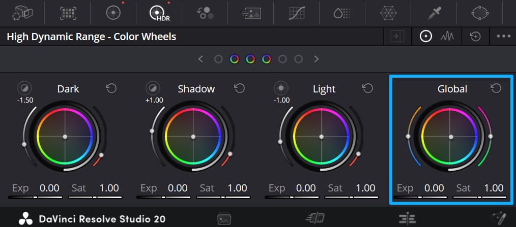This screenshot has height=227, width=516.
Task: Toggle the Light zone on/off icon
Action: [281, 88]
